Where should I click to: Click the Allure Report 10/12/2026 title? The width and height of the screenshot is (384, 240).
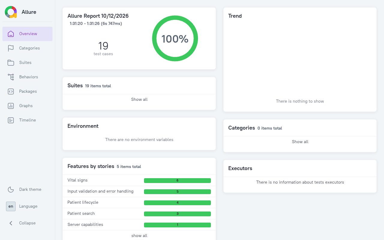[x=98, y=16]
